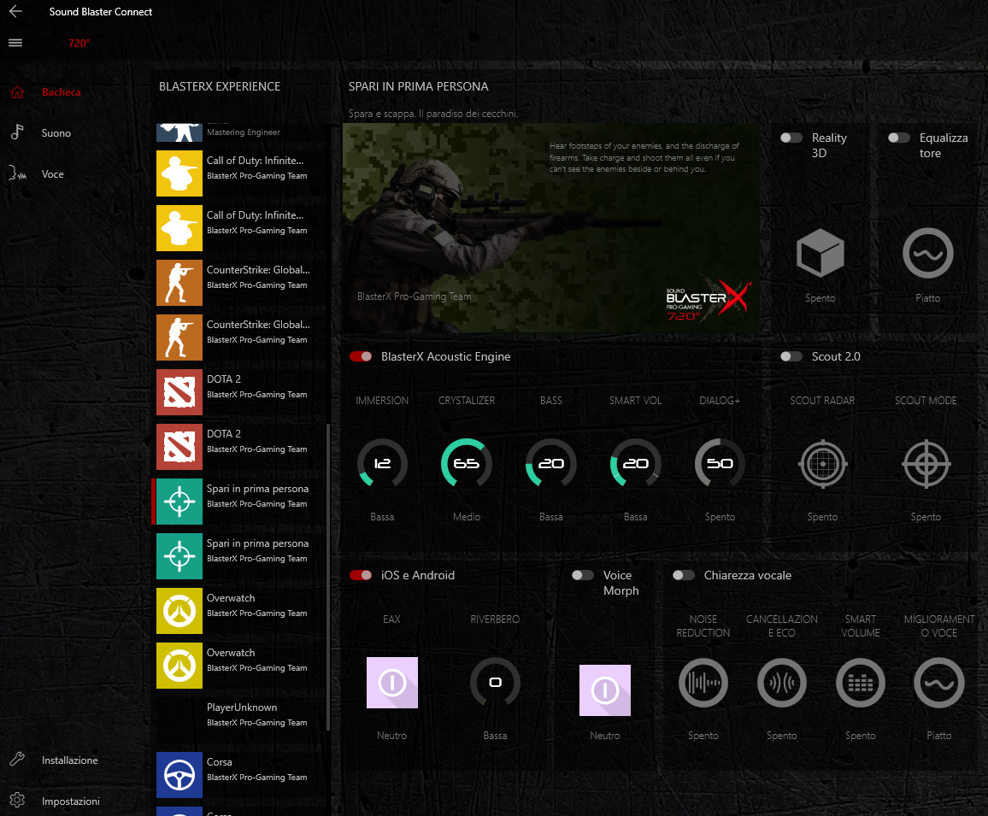Click the "Spara e scappa" description text
Image resolution: width=988 pixels, height=816 pixels.
coord(432,114)
